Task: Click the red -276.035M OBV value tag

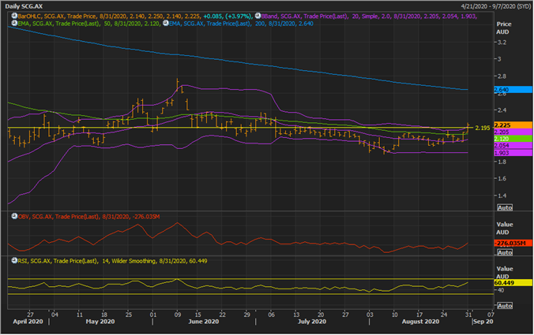Action: (x=513, y=243)
